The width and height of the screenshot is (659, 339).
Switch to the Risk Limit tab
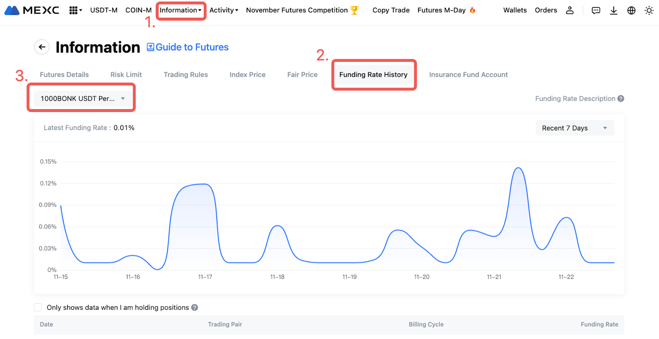[126, 74]
